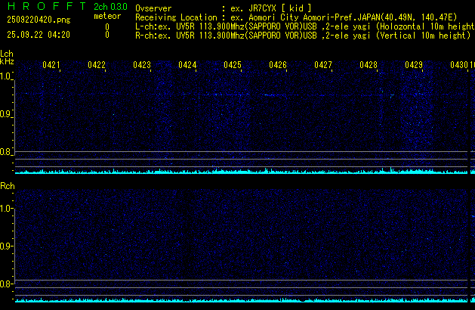Click the 0429 time marker

click(414, 66)
